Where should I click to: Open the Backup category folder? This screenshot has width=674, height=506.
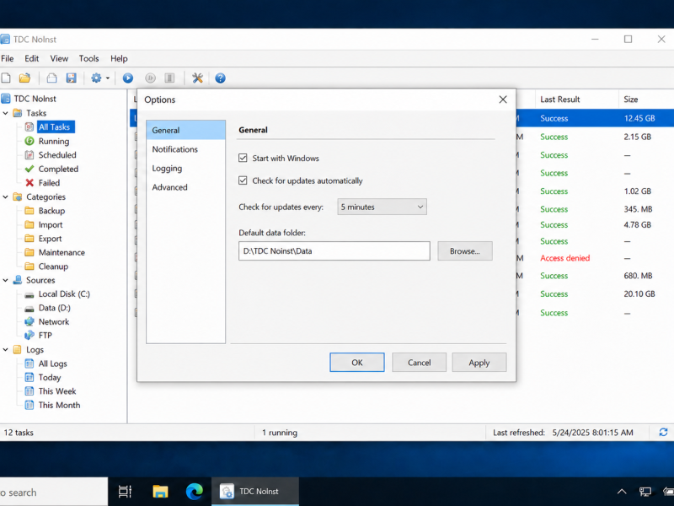[51, 211]
